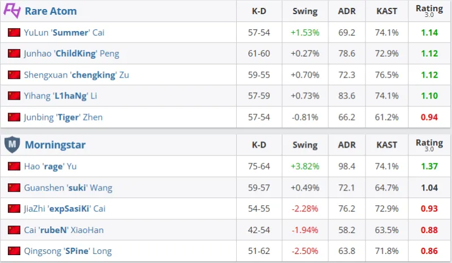The height and width of the screenshot is (263, 452).
Task: Click Rare Atom's Rating 3.0 header
Action: 429,11
